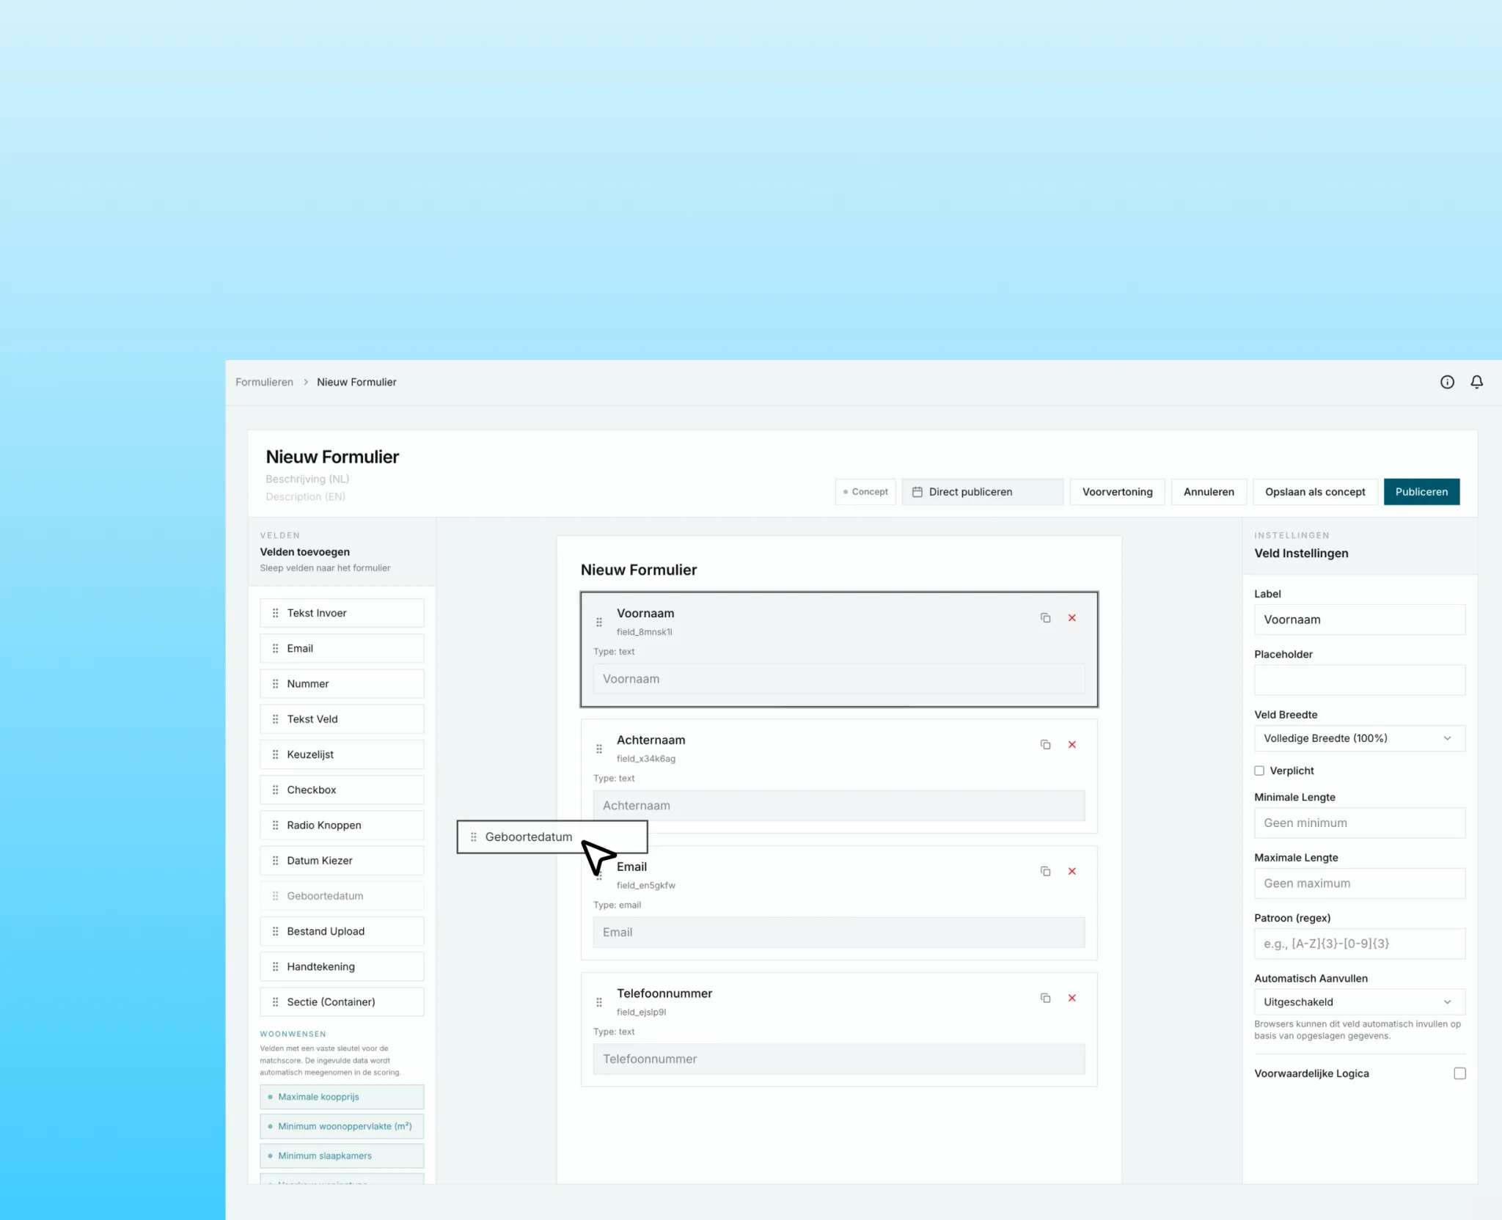Click Opslaan als concept button
The width and height of the screenshot is (1502, 1220).
(1315, 492)
